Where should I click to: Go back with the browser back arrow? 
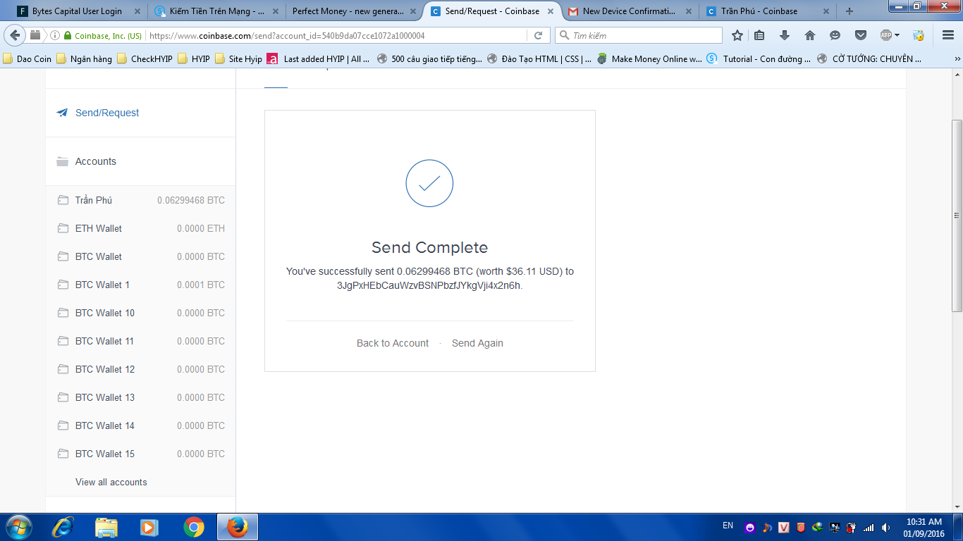pyautogui.click(x=16, y=35)
